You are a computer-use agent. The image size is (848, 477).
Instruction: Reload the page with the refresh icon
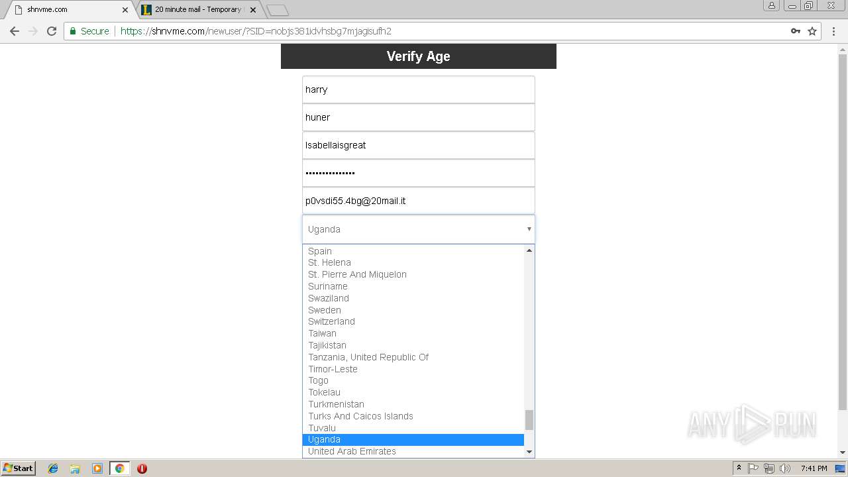tap(52, 31)
